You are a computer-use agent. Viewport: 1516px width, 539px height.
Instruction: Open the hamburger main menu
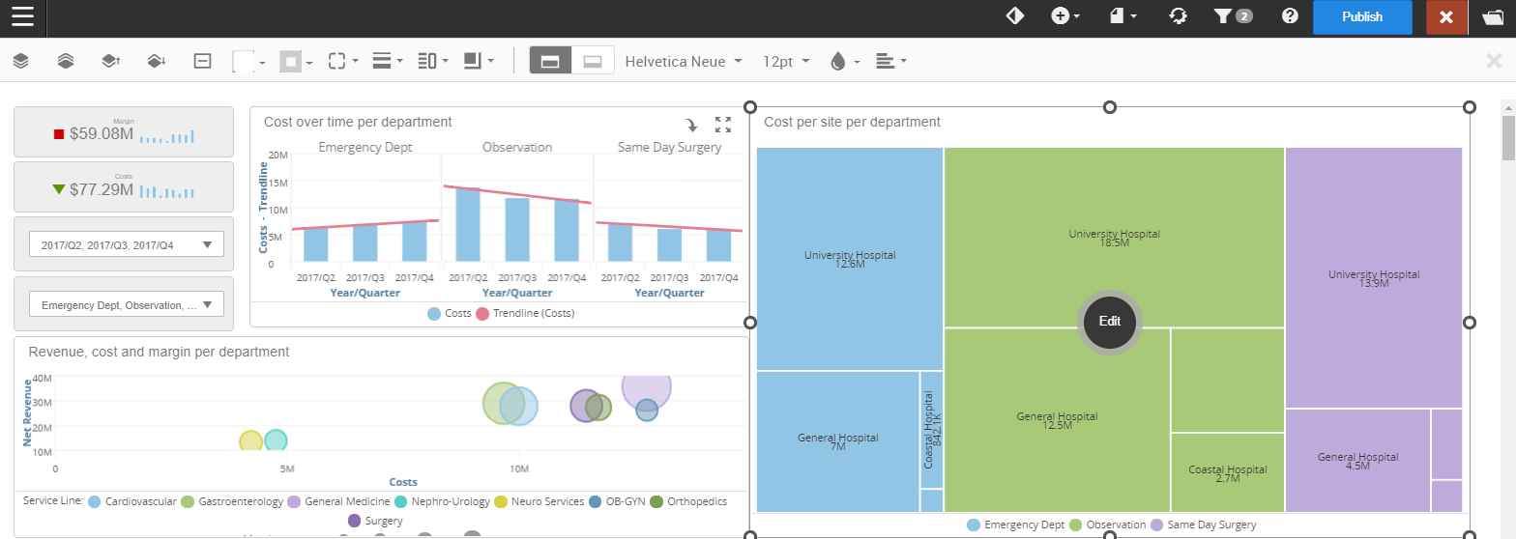[x=22, y=16]
